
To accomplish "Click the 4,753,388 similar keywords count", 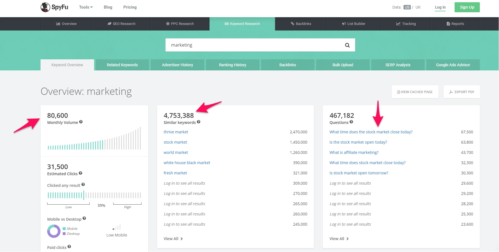I will [179, 115].
